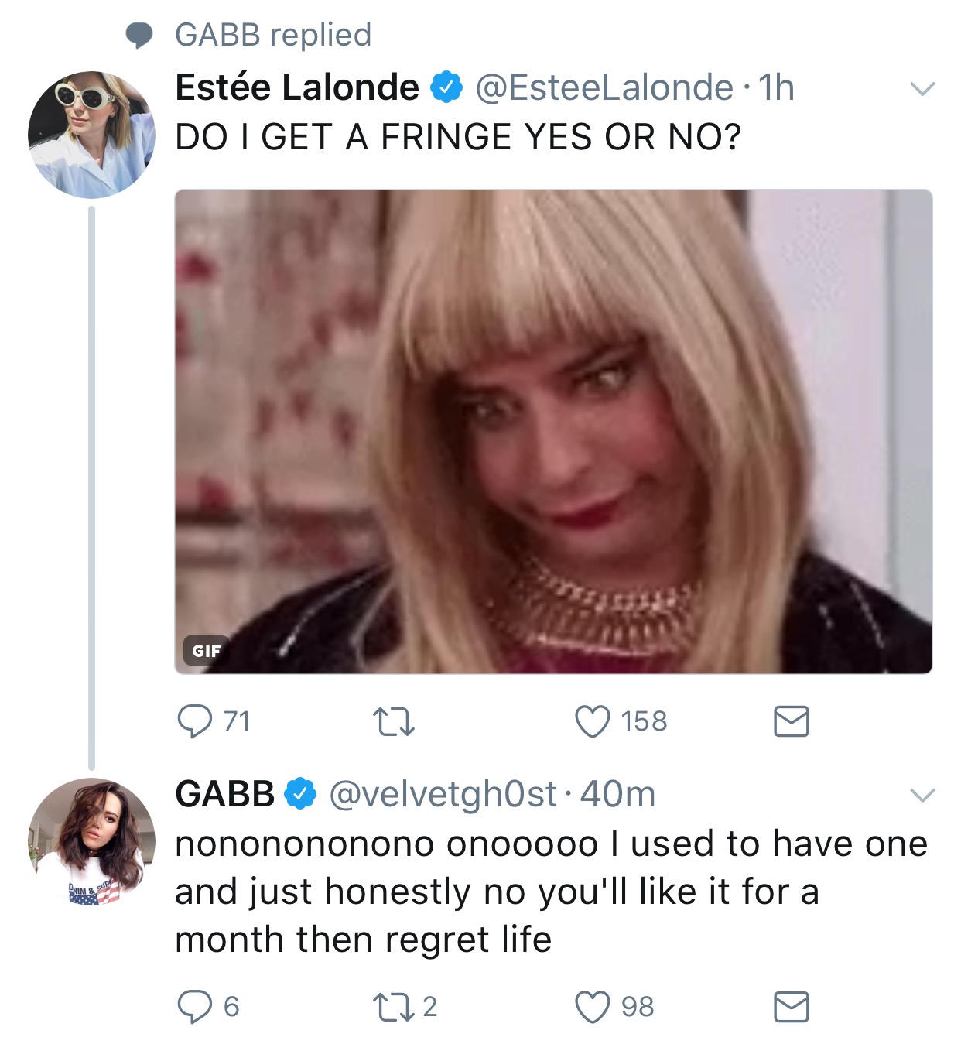
Task: Send Estée Lalonde's tweet via direct message
Action: click(791, 721)
